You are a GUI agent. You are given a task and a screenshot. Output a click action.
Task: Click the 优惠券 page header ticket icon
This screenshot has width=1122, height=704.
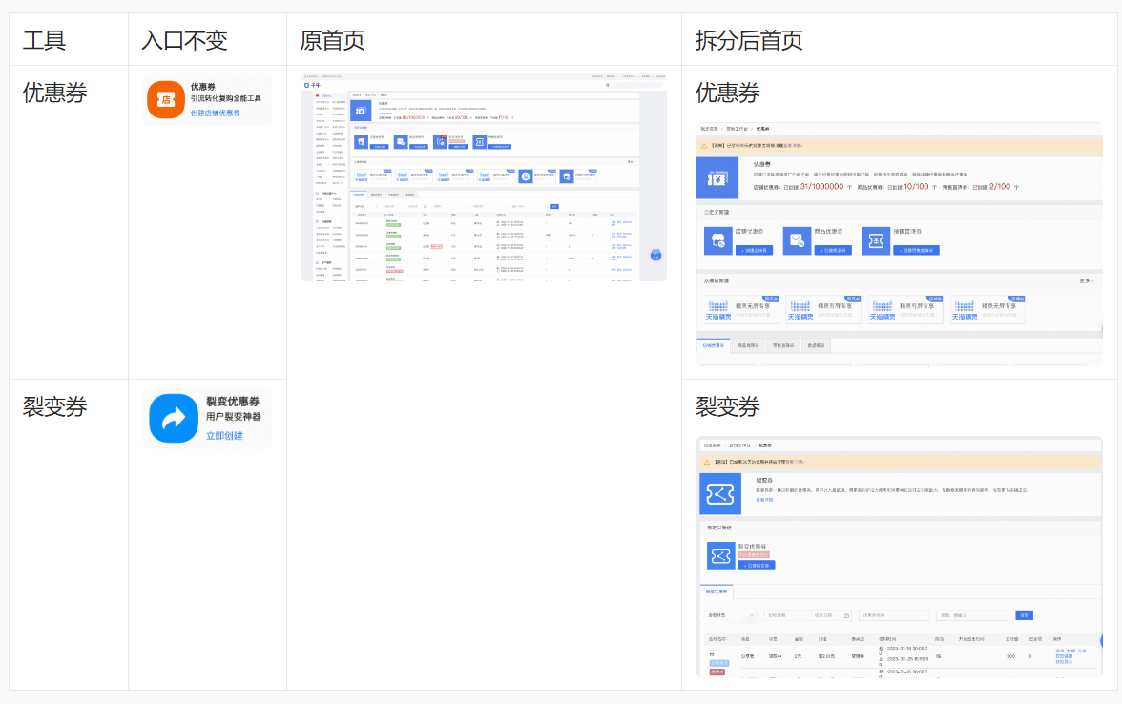pyautogui.click(x=717, y=178)
